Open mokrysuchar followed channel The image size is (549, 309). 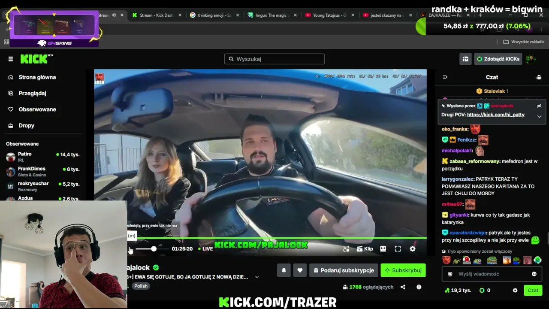click(x=43, y=186)
